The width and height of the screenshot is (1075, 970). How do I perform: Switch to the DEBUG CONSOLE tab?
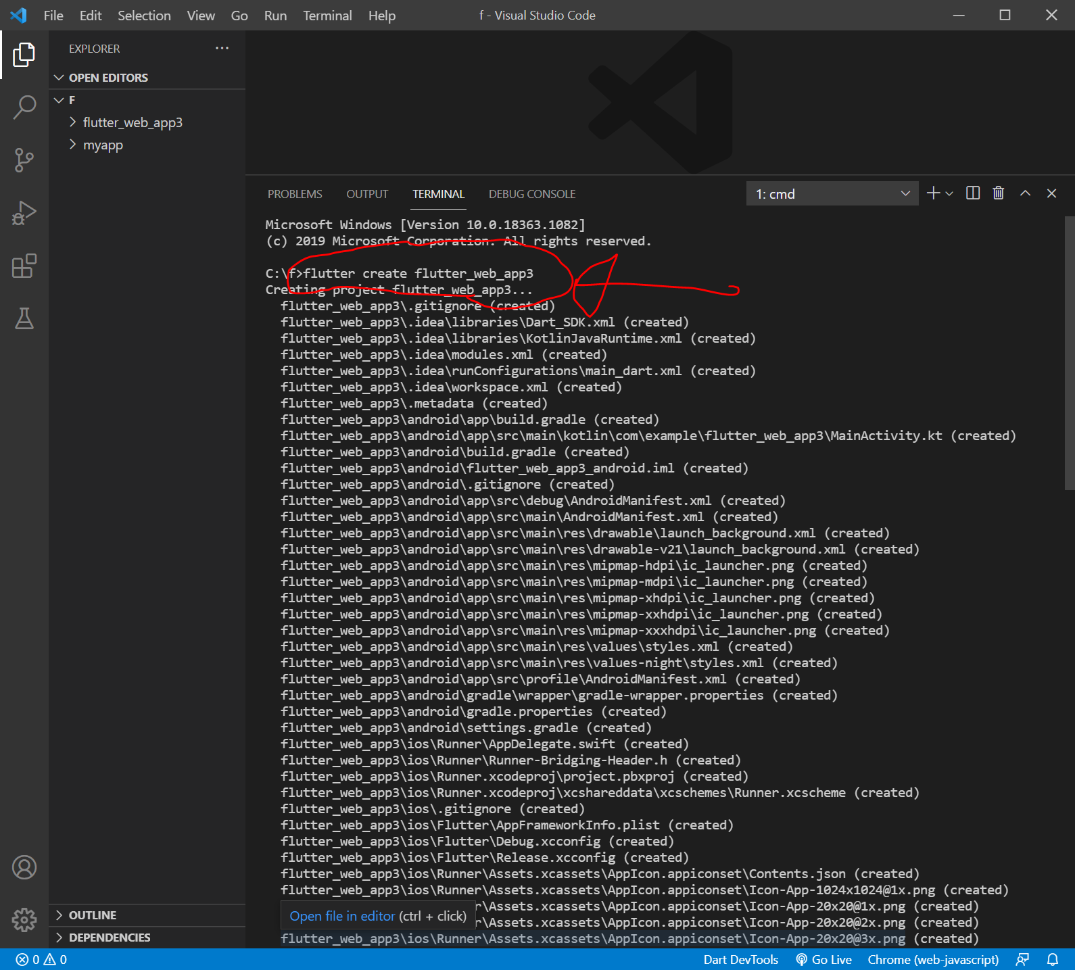[x=532, y=194]
